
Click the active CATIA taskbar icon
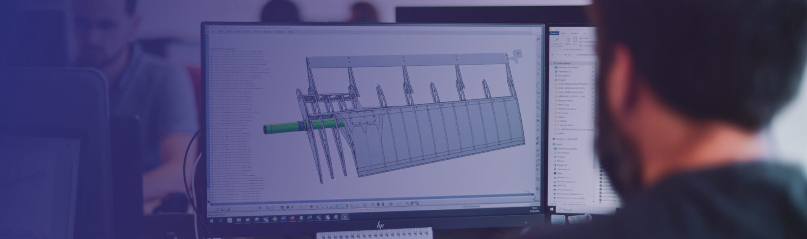(345, 217)
